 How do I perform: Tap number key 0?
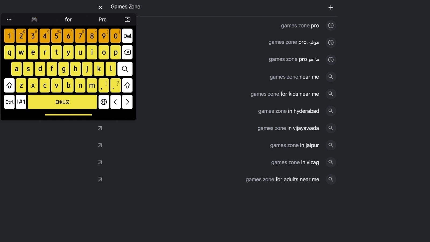tap(116, 36)
